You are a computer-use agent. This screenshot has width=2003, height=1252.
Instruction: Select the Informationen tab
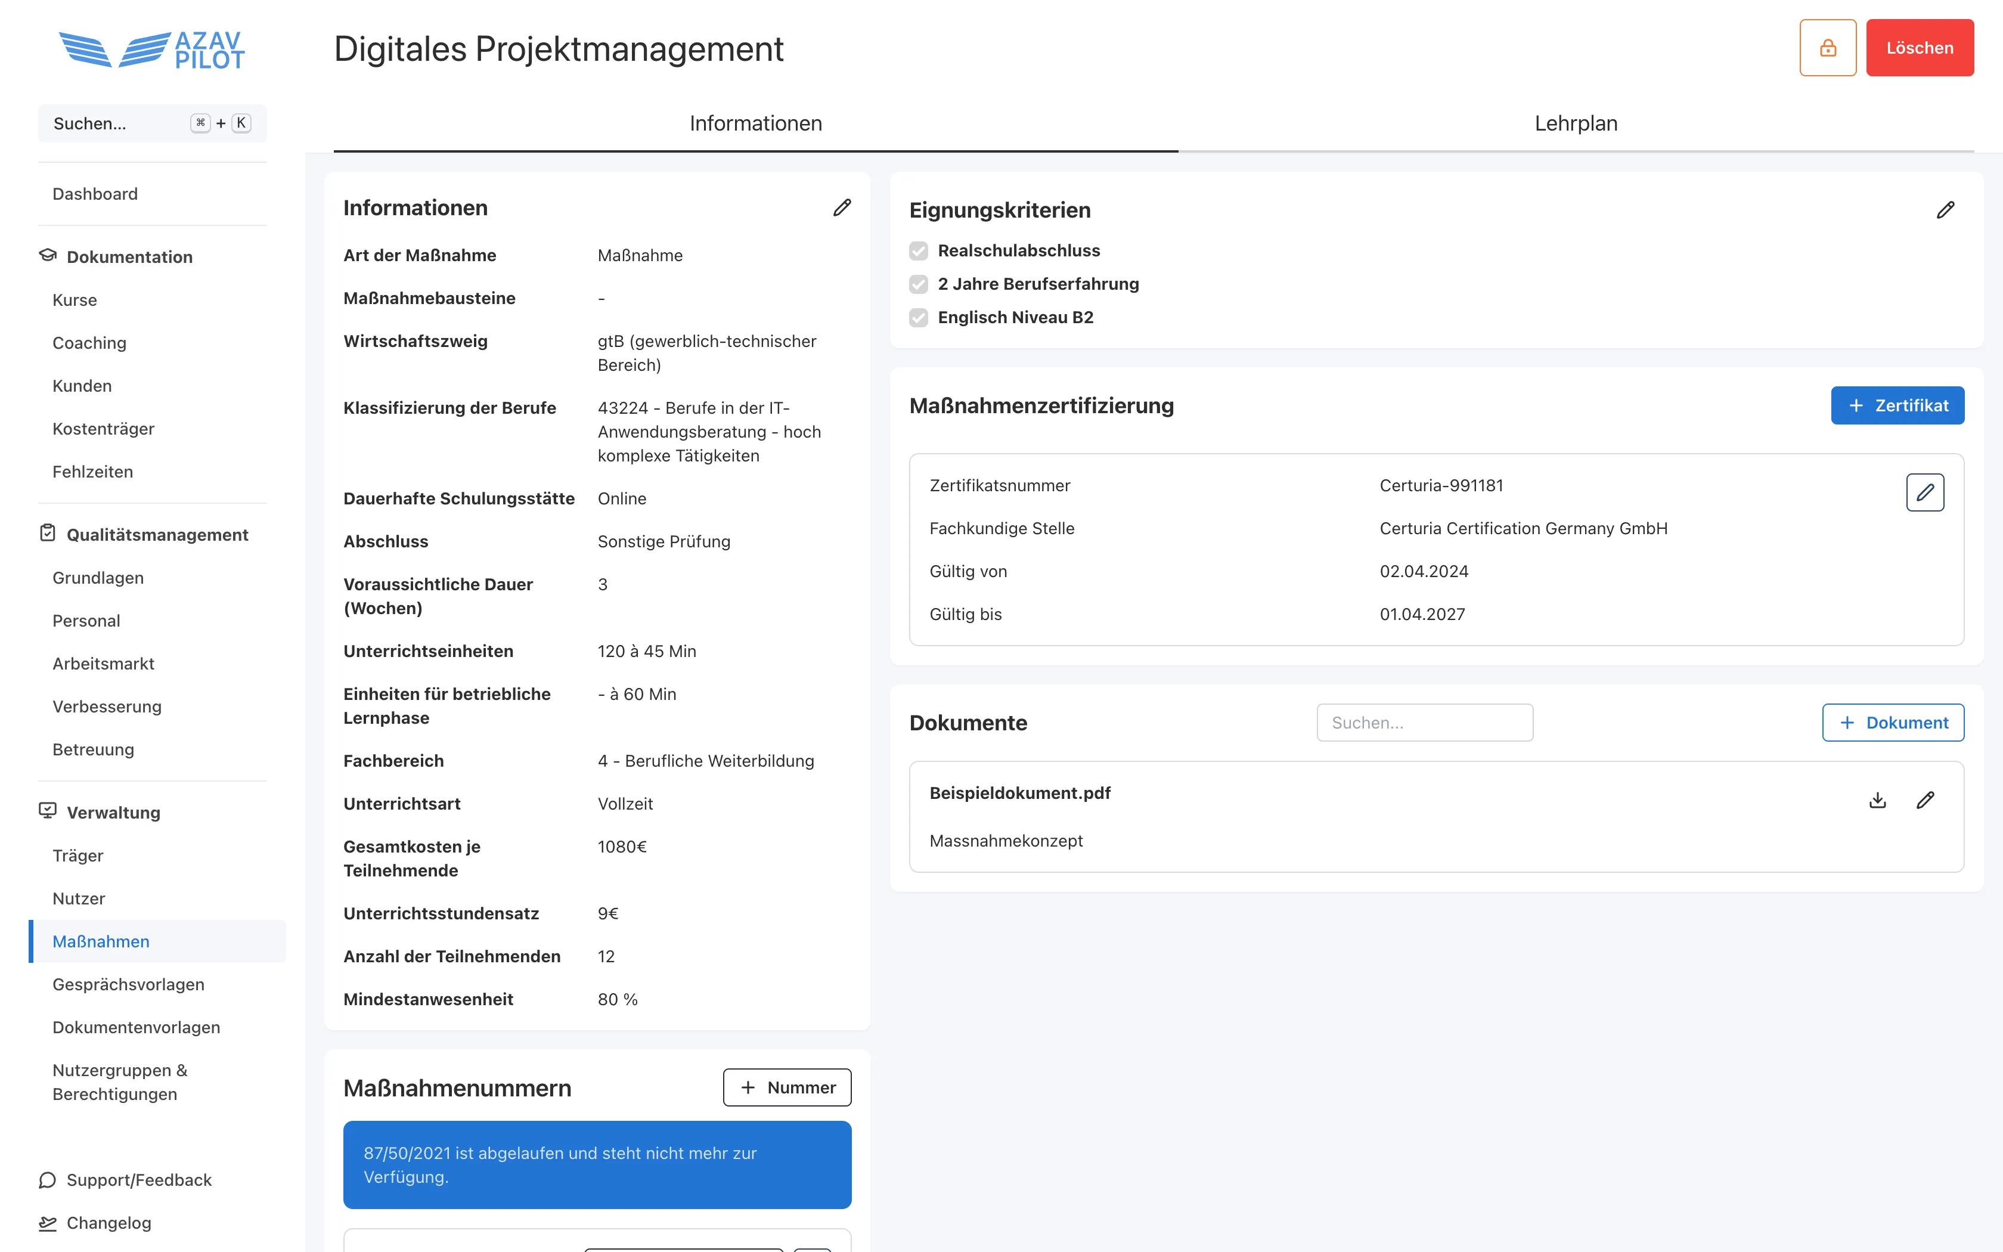point(755,123)
